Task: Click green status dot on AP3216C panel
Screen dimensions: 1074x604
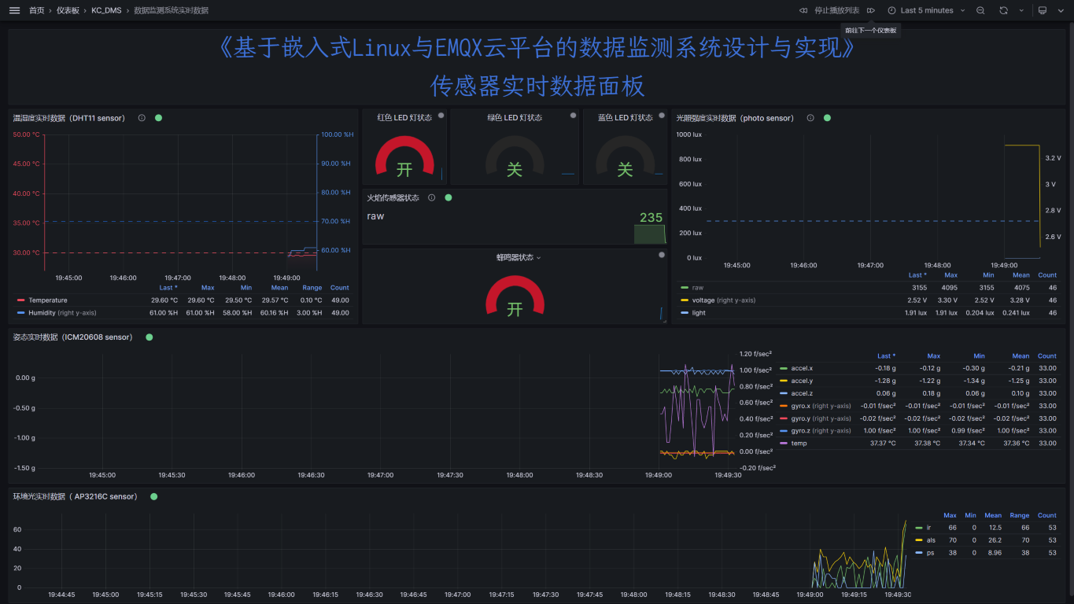Action: point(153,496)
